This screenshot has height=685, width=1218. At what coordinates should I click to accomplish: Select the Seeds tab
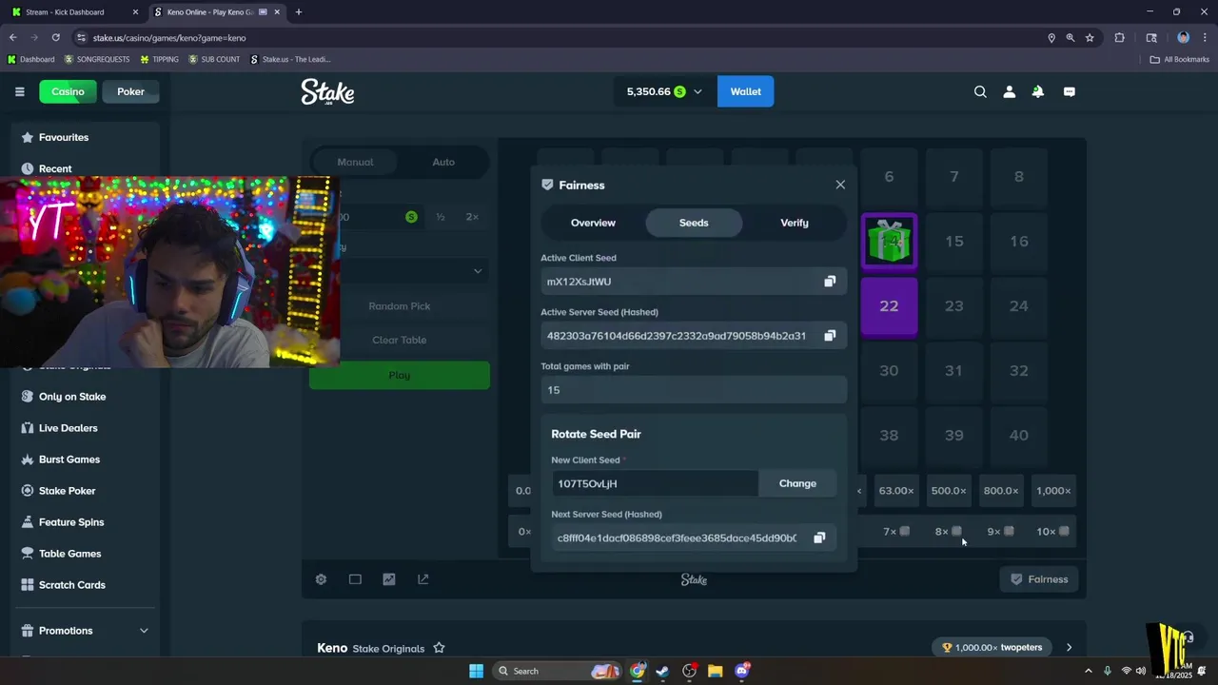point(694,223)
